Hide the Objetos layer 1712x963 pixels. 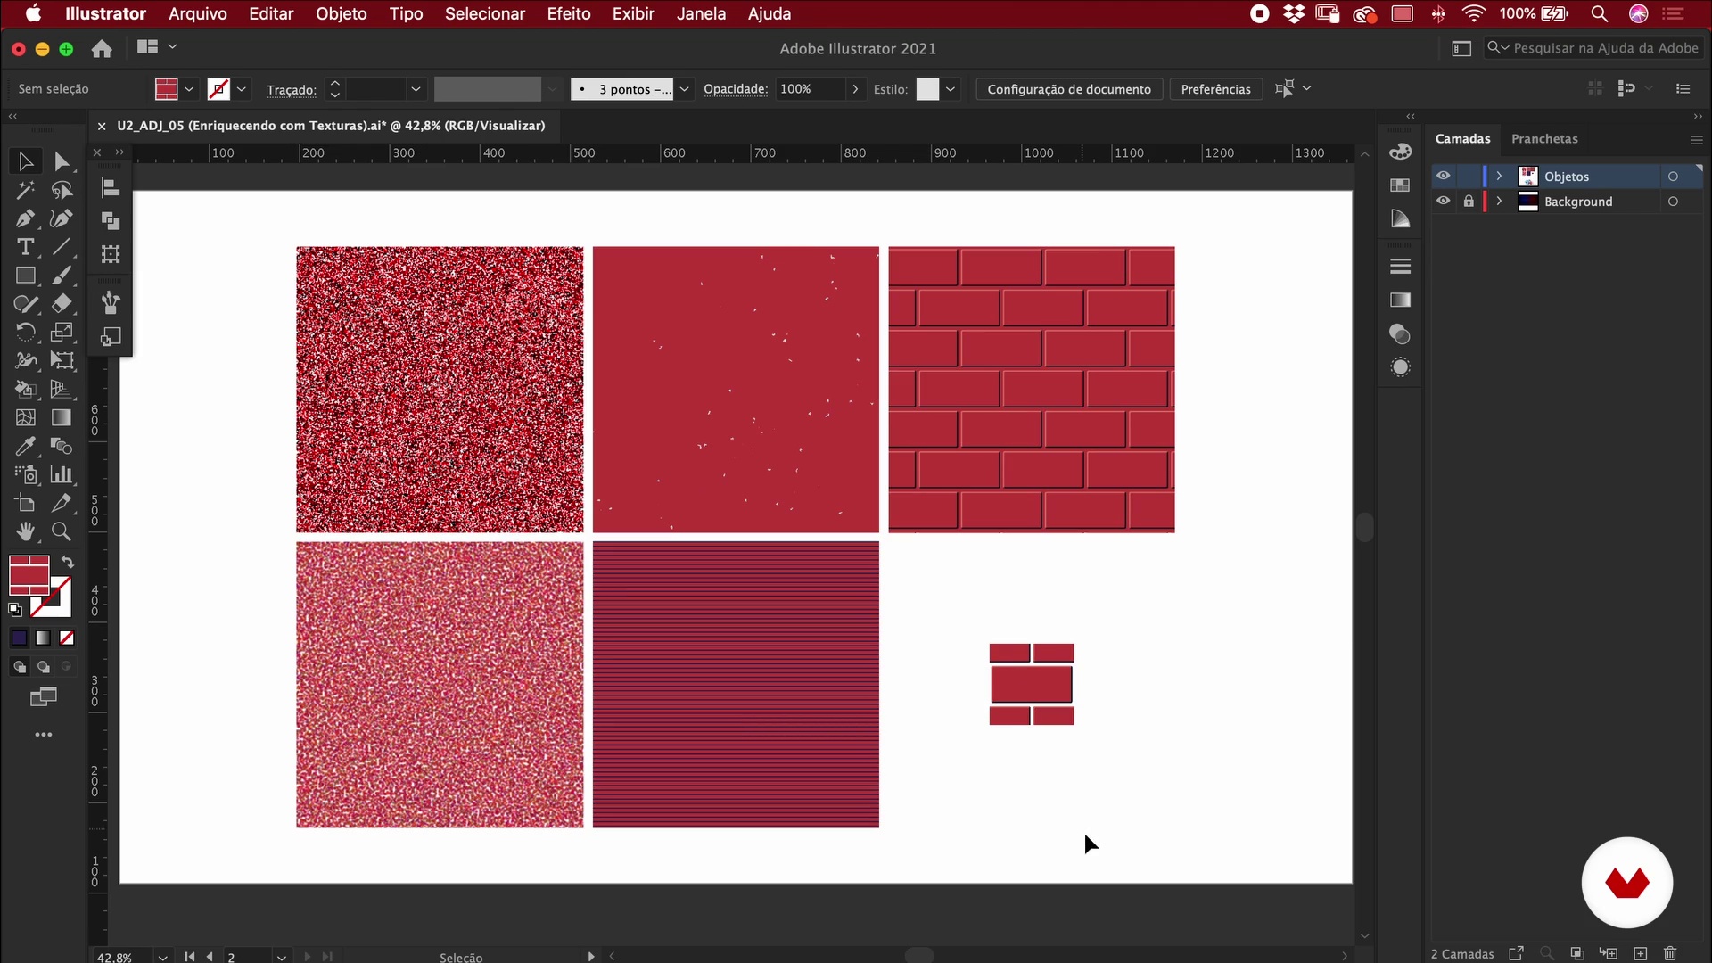[1443, 176]
